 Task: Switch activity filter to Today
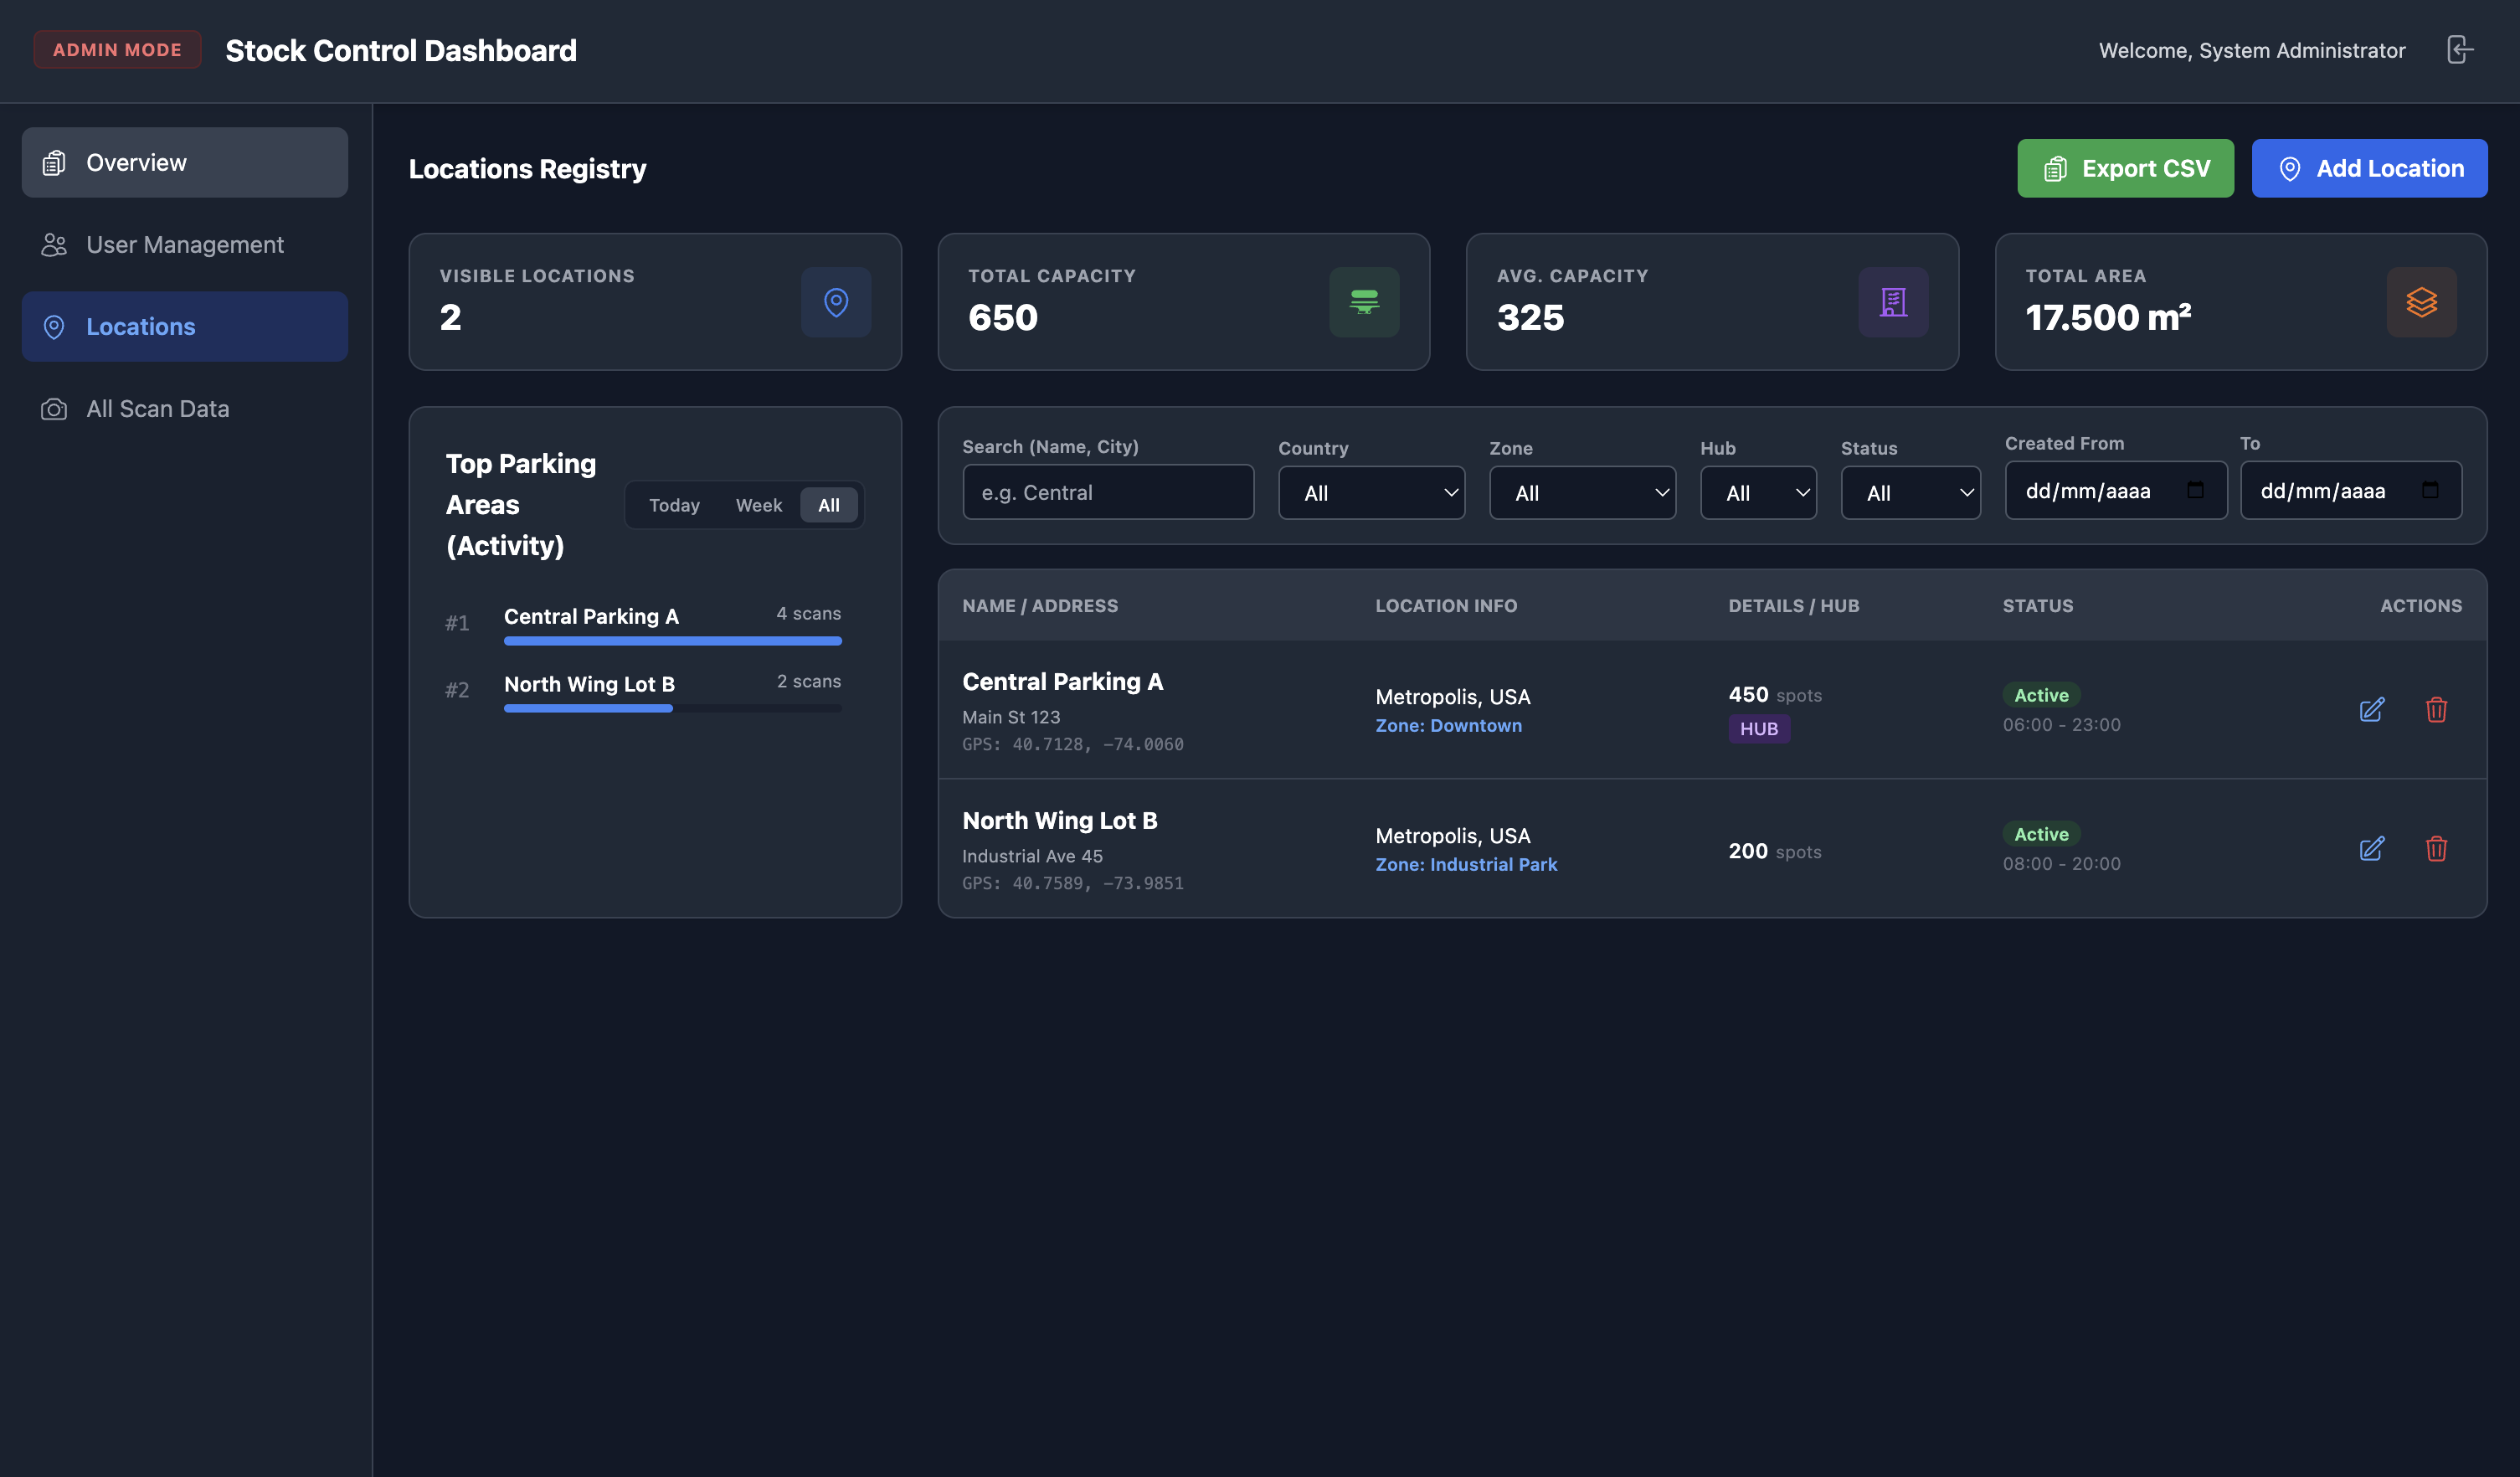tap(674, 505)
